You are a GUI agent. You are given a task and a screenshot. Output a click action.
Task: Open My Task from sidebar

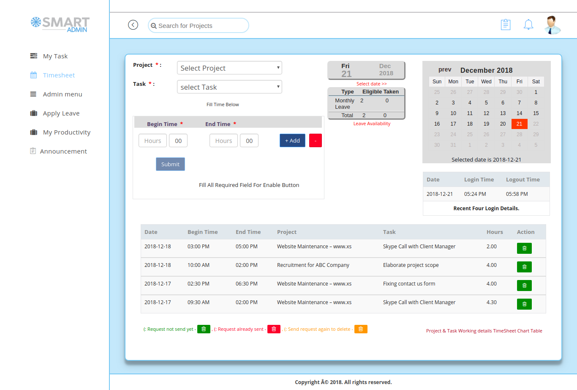pyautogui.click(x=34, y=56)
